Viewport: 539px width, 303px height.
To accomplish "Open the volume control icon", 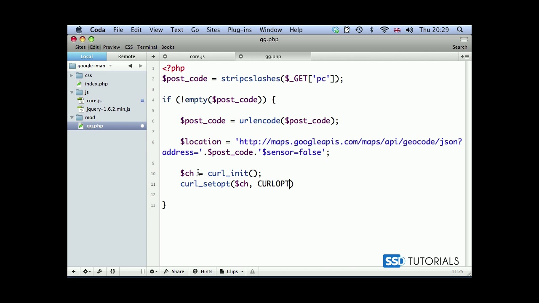I will (x=409, y=30).
